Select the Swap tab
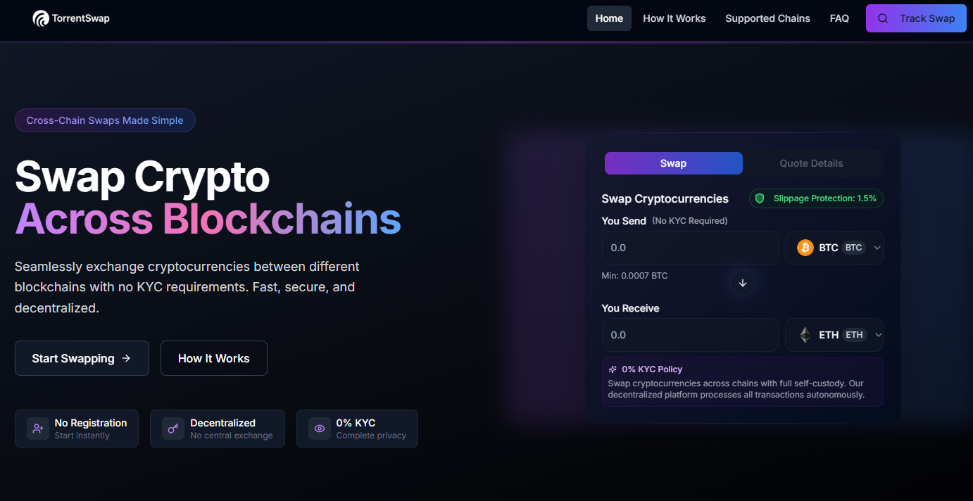 [x=673, y=163]
